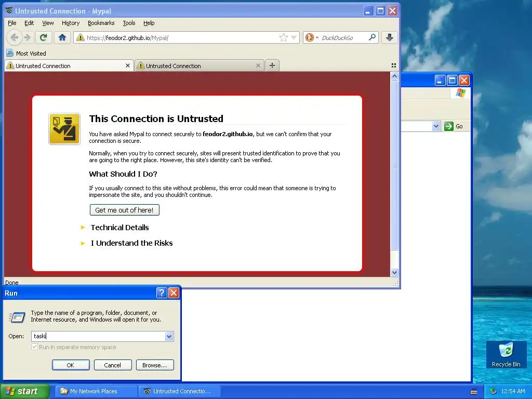Switch to the second Untrusted Connection tab

(199, 66)
